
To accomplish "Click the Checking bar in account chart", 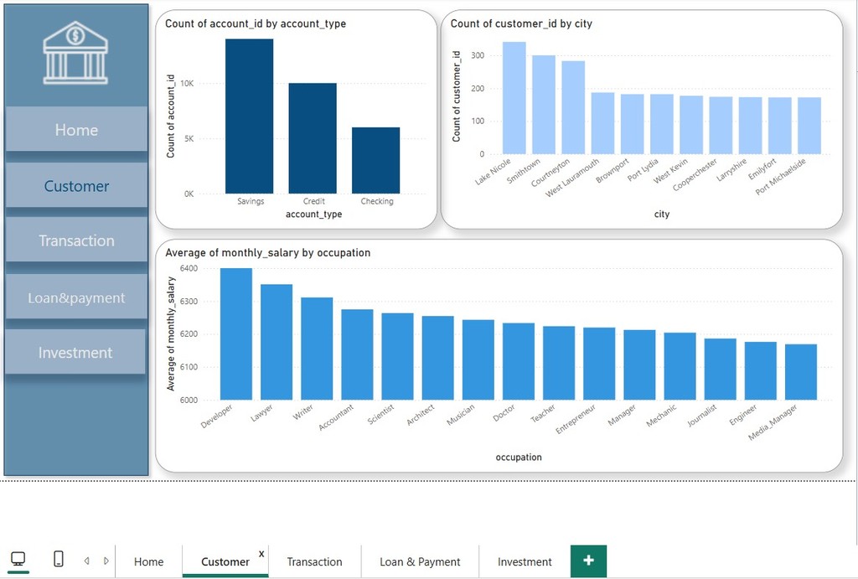I will [x=375, y=161].
